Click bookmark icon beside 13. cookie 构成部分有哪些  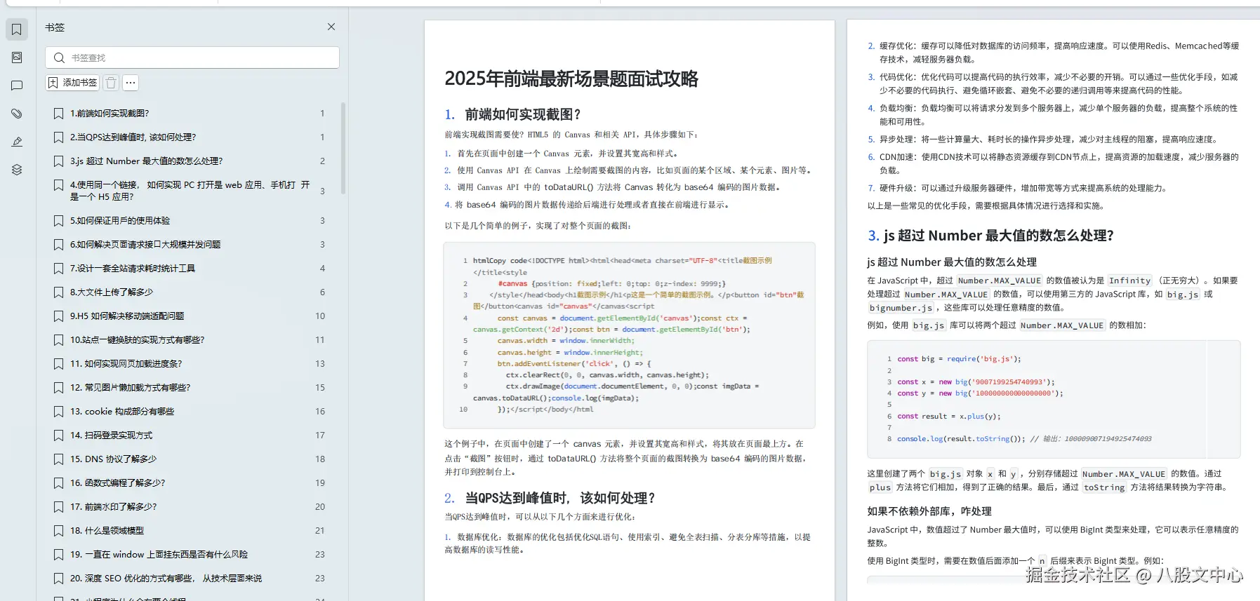point(59,412)
